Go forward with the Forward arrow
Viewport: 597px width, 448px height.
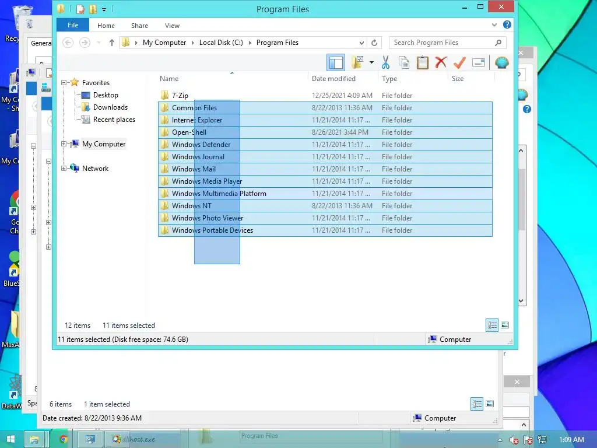click(85, 42)
